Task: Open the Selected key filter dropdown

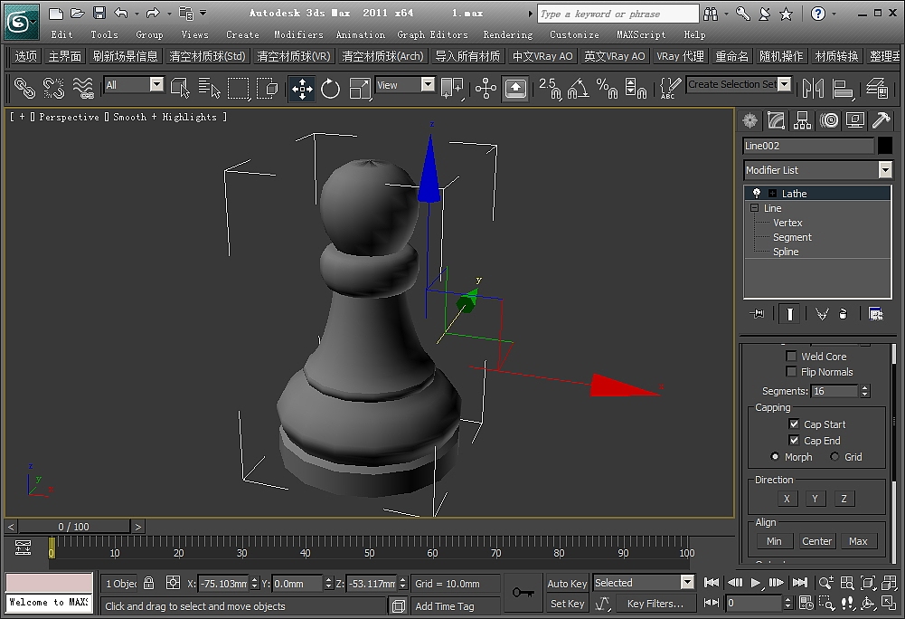Action: pyautogui.click(x=687, y=582)
